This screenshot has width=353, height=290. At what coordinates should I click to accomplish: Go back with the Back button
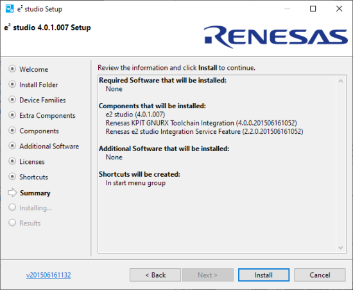(x=155, y=275)
